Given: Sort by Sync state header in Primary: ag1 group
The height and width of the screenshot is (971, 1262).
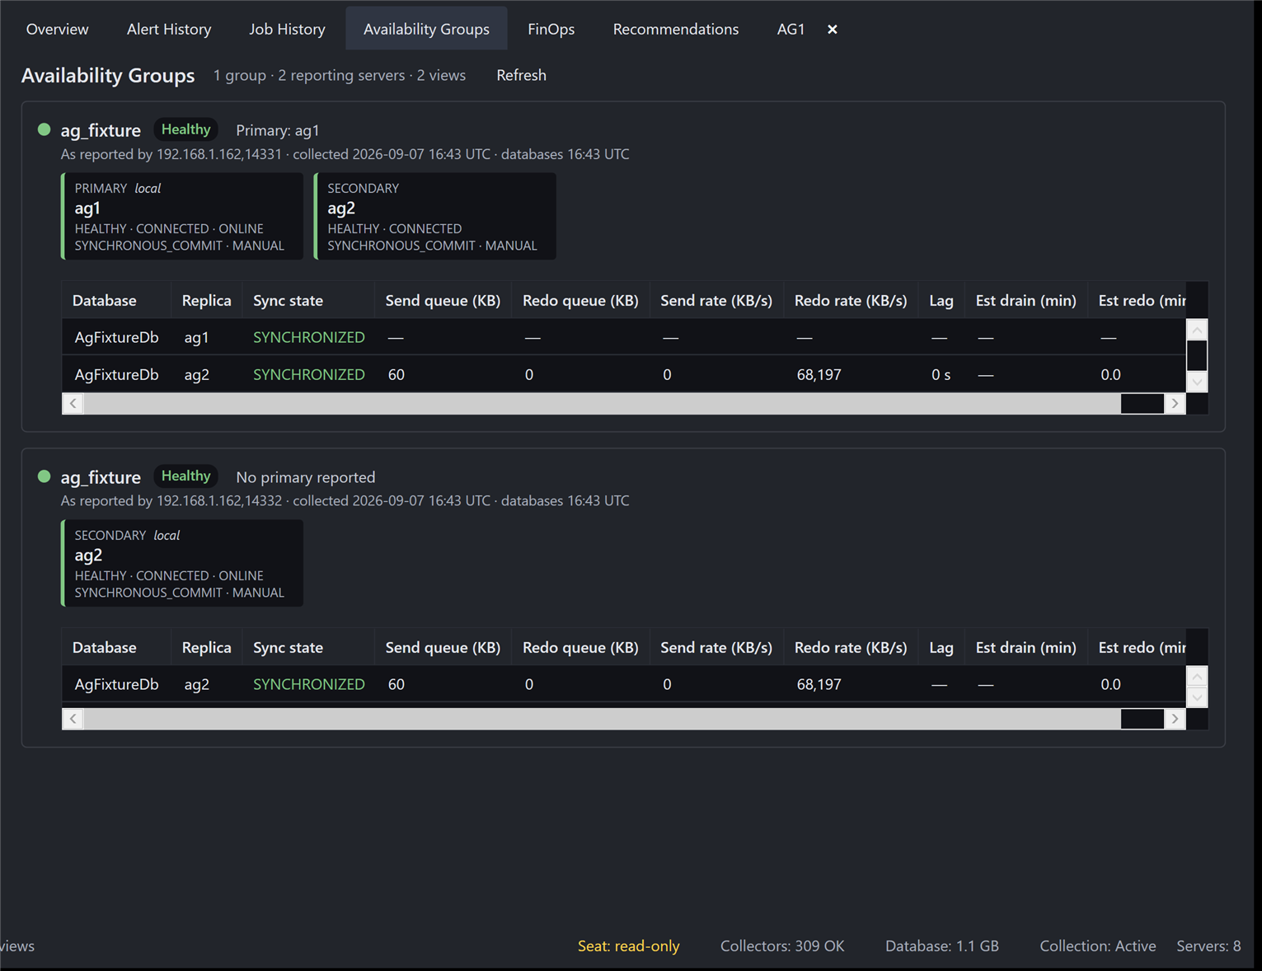Looking at the screenshot, I should tap(308, 300).
